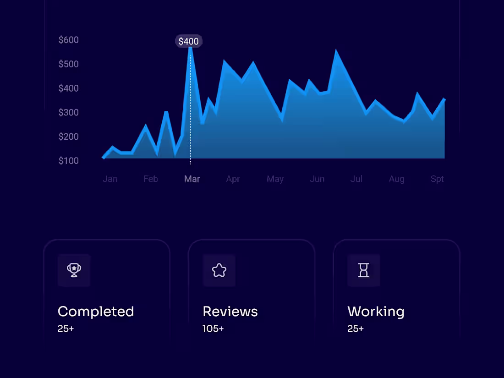Click the $400 tooltip above the chart
This screenshot has width=504, height=378.
[x=188, y=41]
